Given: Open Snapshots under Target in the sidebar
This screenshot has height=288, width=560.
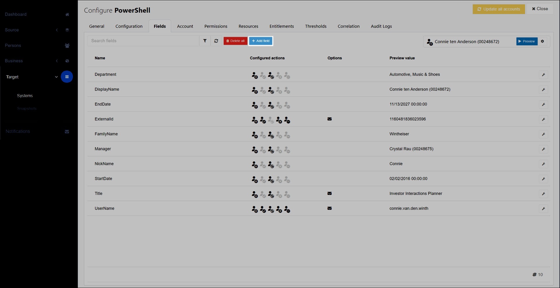Looking at the screenshot, I should point(27,108).
